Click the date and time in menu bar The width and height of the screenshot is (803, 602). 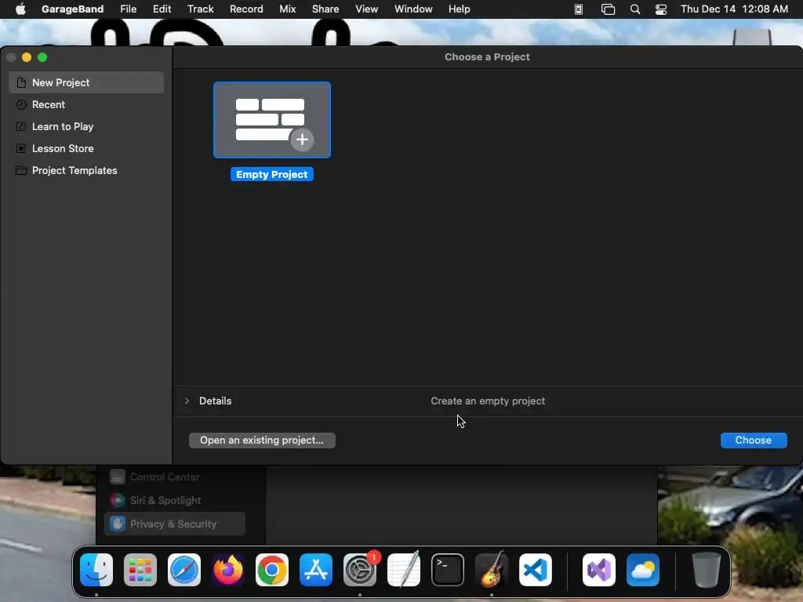pos(734,9)
